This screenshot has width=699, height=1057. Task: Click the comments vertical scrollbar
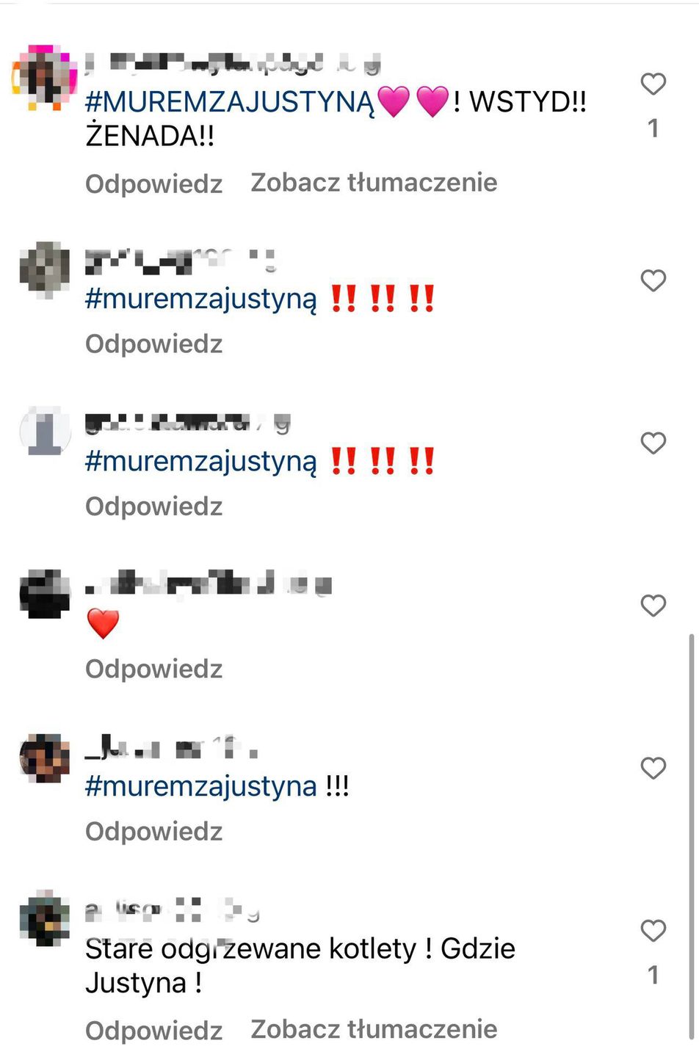[689, 837]
